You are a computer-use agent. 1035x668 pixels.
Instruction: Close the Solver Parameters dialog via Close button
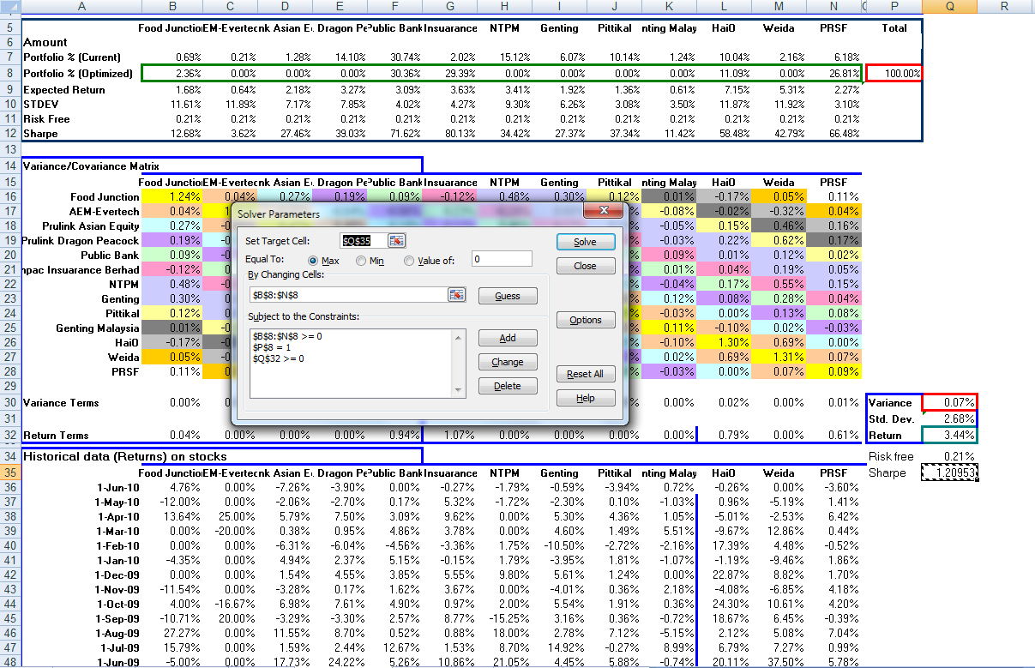[586, 265]
